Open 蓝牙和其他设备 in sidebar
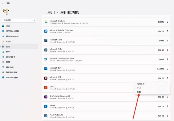 19,31
